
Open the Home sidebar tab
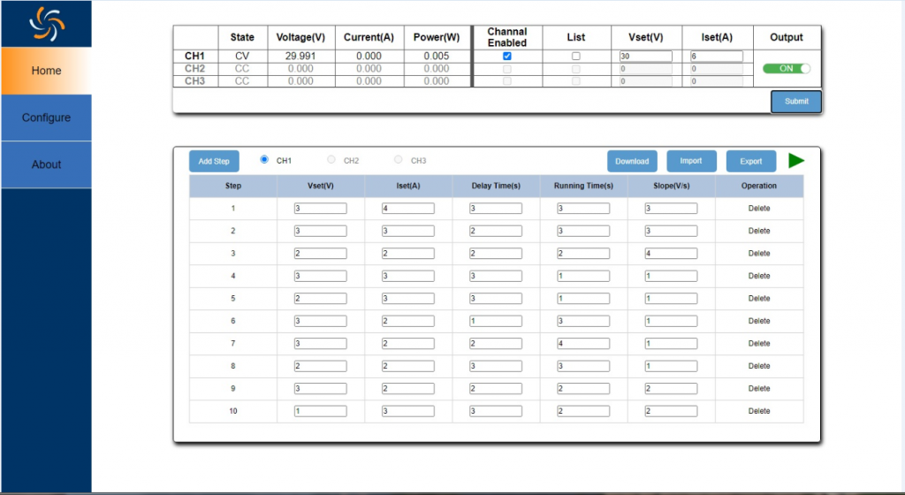[x=46, y=71]
